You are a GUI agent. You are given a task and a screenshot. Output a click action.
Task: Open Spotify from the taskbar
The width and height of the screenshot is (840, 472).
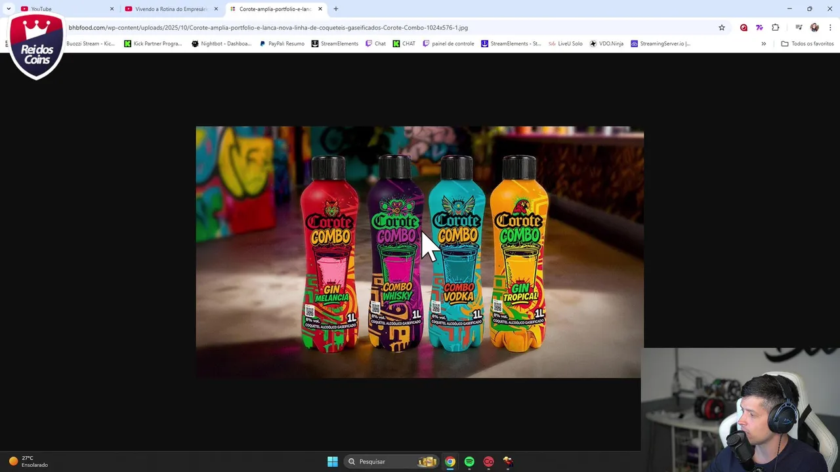point(469,462)
